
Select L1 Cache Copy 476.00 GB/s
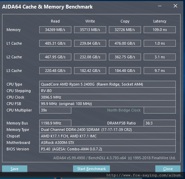(125, 43)
